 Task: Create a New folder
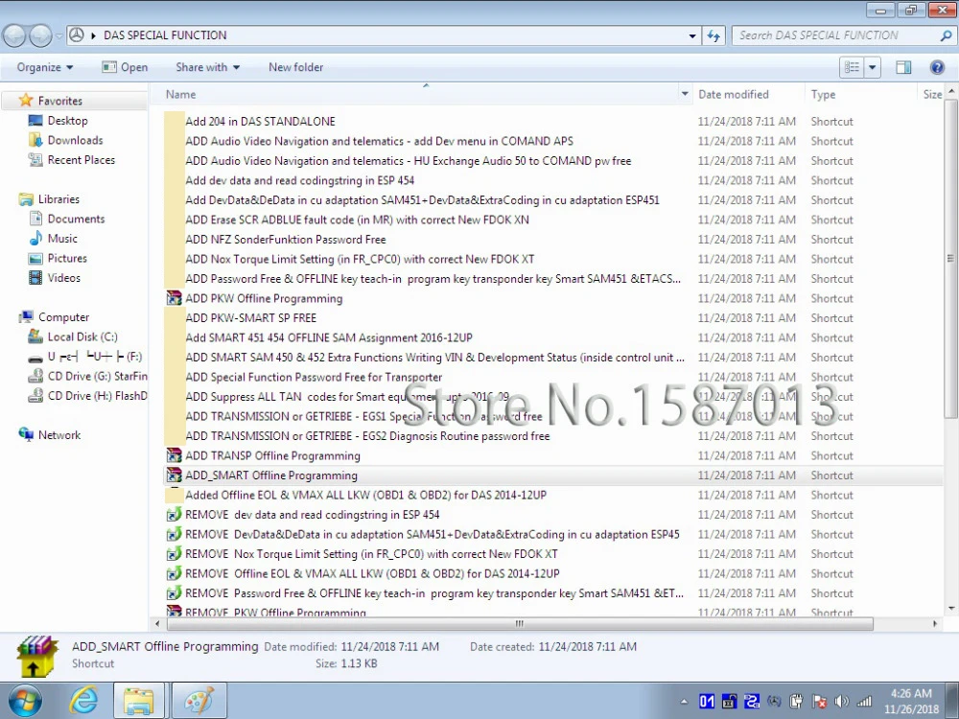pos(295,67)
